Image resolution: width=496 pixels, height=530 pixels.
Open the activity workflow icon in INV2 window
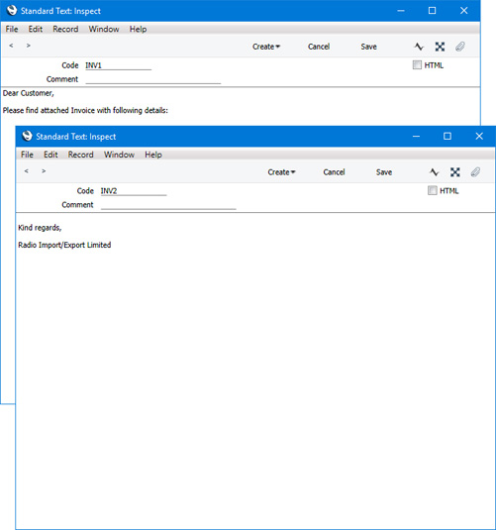click(435, 172)
